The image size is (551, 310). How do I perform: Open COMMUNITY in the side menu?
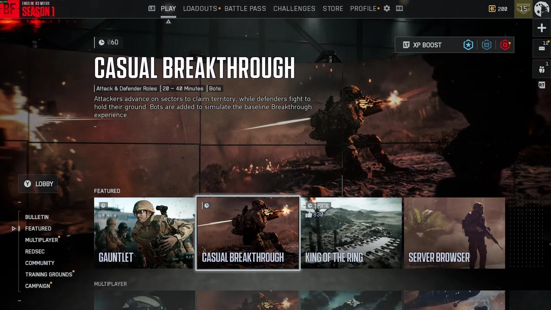40,263
